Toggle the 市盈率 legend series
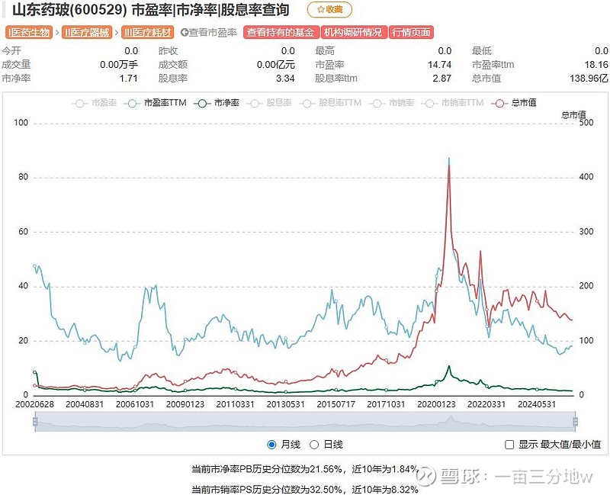Screen dimensions: 610x495 tap(95, 103)
